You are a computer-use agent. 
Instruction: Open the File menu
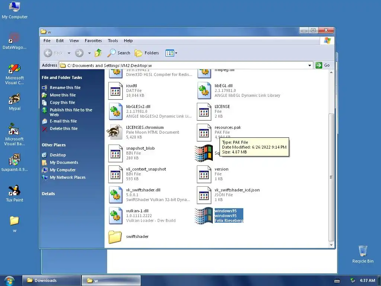point(47,41)
